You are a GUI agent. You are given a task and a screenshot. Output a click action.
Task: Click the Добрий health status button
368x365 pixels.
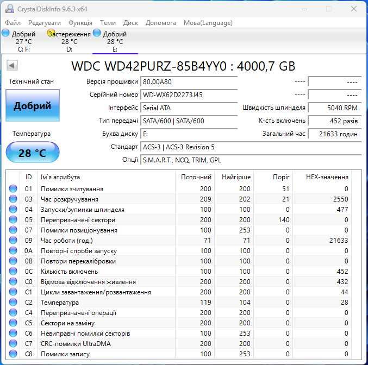coord(33,105)
